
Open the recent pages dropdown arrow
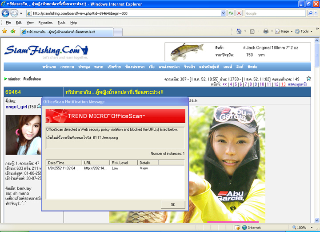tap(21, 14)
